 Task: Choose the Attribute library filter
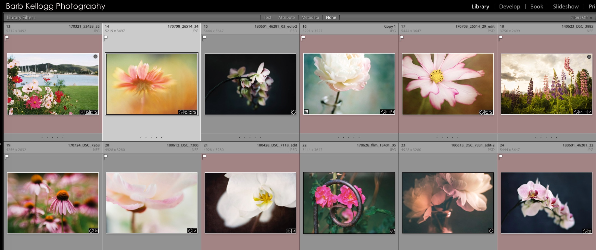(x=286, y=18)
